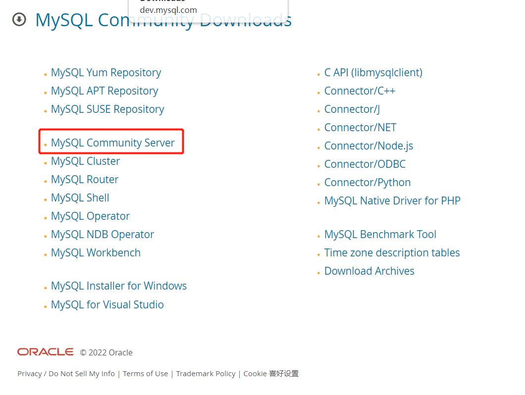This screenshot has width=525, height=395.
Task: Go to the MySQL Shell link
Action: pyautogui.click(x=80, y=197)
